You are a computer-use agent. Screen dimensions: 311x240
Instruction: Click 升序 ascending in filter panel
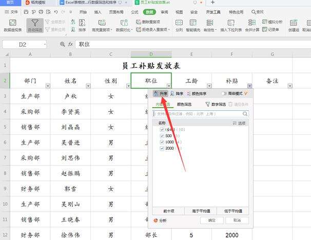click(161, 93)
